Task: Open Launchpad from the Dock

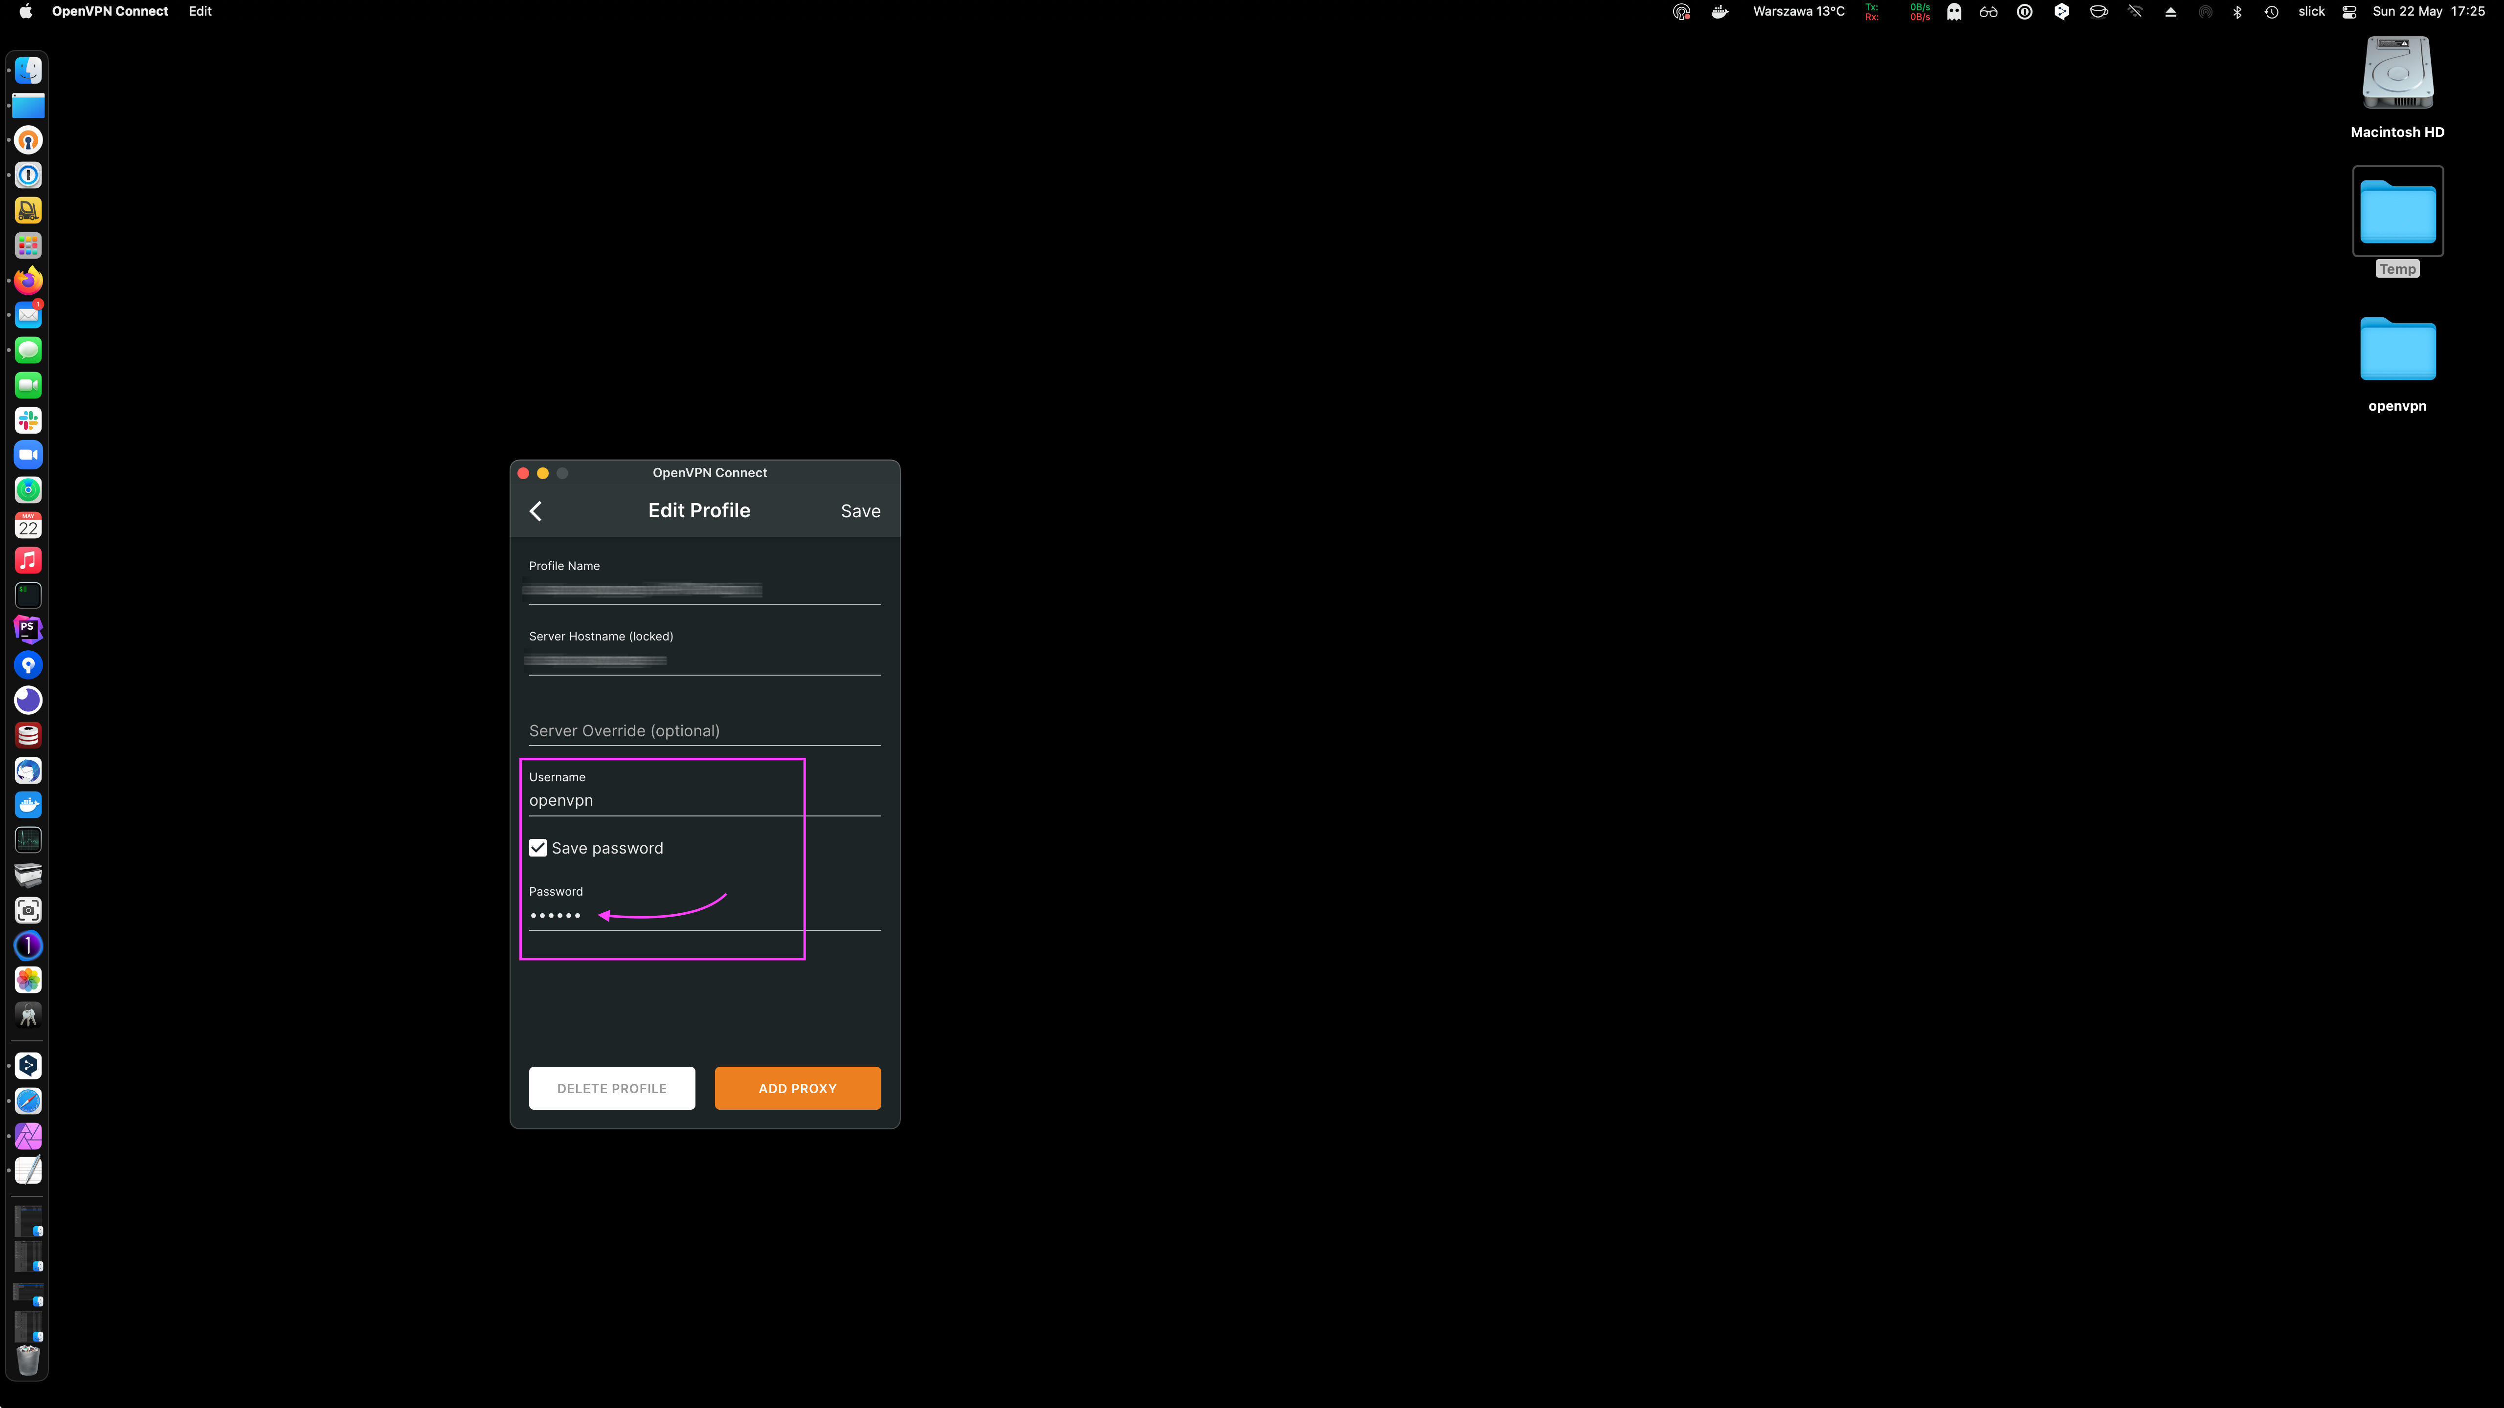Action: coord(28,245)
